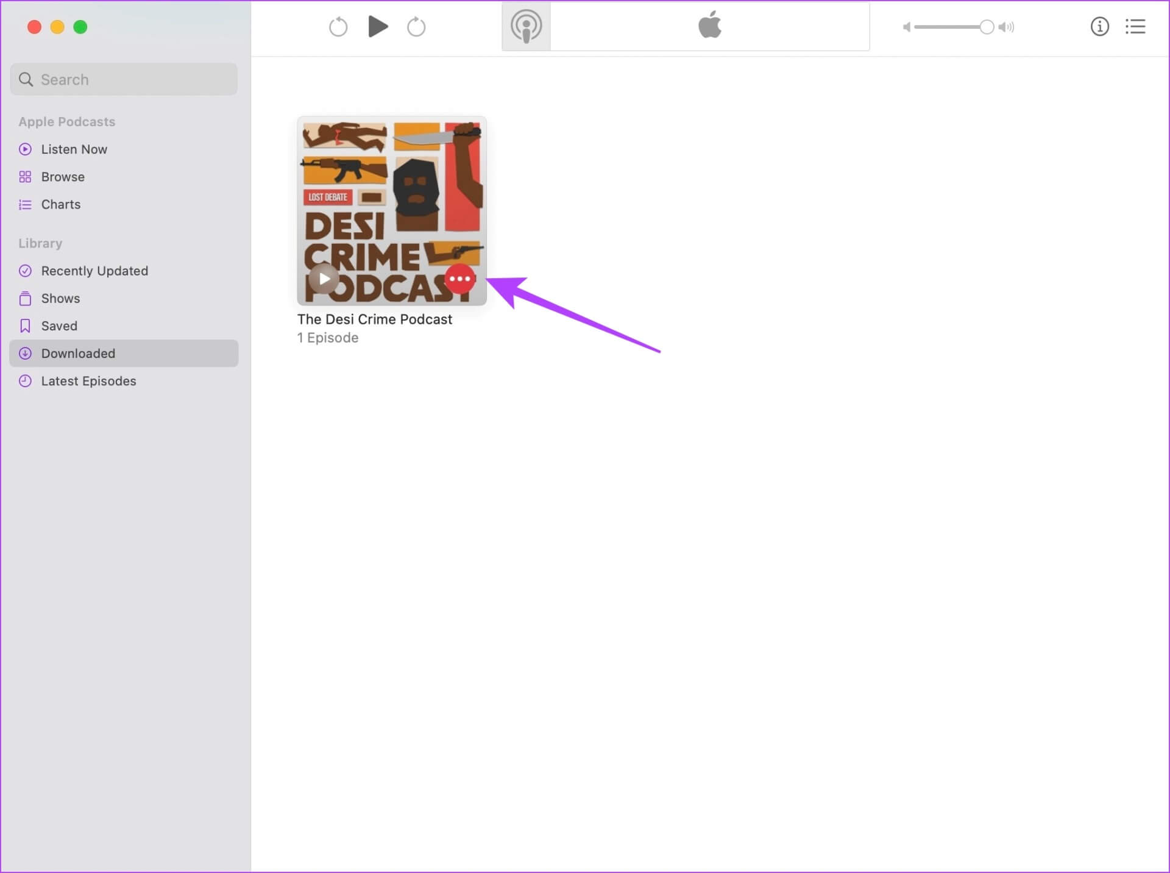Toggle the Downloaded section in sidebar
The height and width of the screenshot is (873, 1170).
pyautogui.click(x=78, y=353)
